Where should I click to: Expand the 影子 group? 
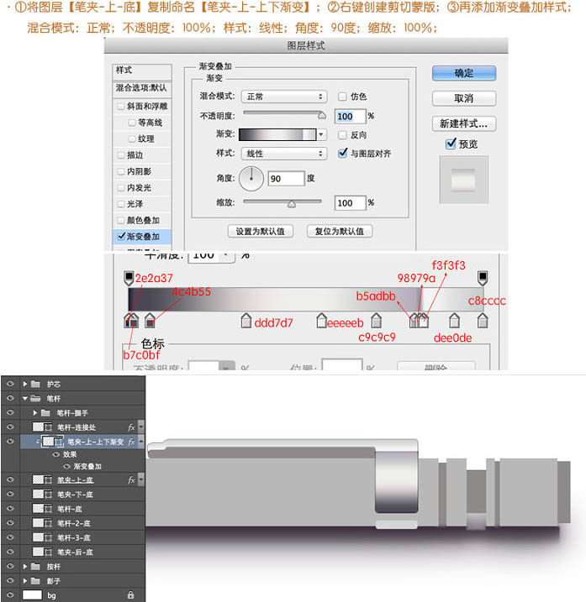24,580
